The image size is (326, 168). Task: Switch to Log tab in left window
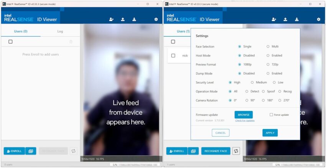coord(60,31)
